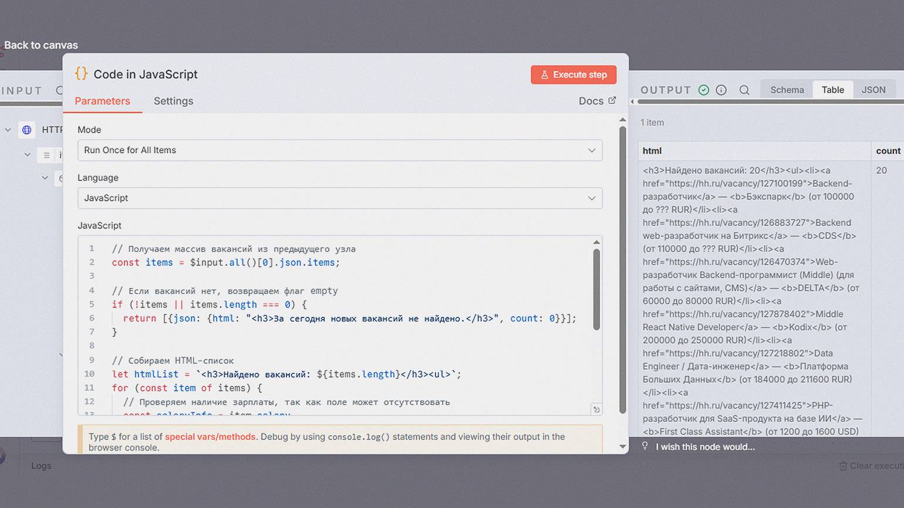
Task: Expand code editor using bottom-right corner icon
Action: [596, 409]
